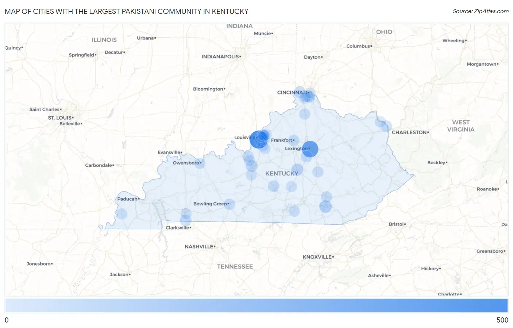Screen dimensions: 513x328
Task: Click the INDIANAPOLIS city label
Action: 220,57
